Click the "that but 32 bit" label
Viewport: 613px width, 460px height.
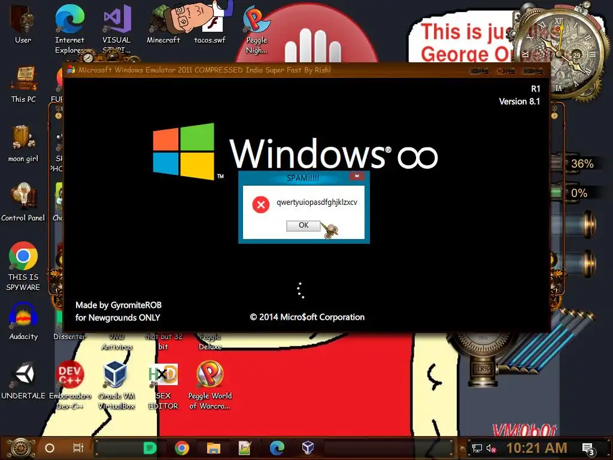(x=163, y=341)
